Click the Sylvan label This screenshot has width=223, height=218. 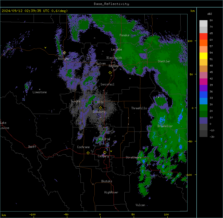tap(101, 63)
